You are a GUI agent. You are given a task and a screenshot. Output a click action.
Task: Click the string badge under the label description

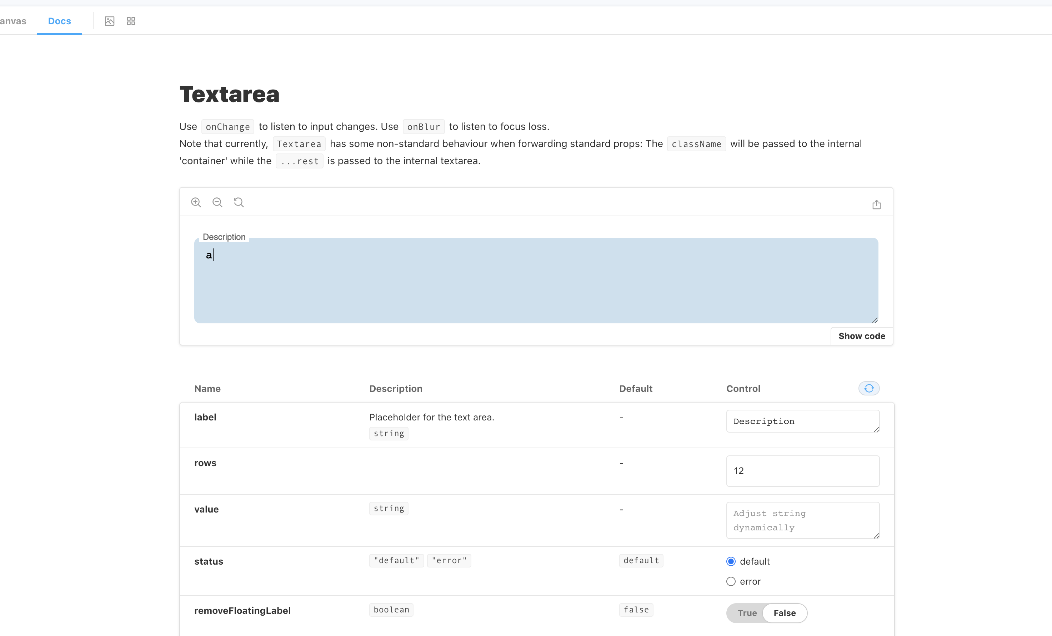pos(389,433)
